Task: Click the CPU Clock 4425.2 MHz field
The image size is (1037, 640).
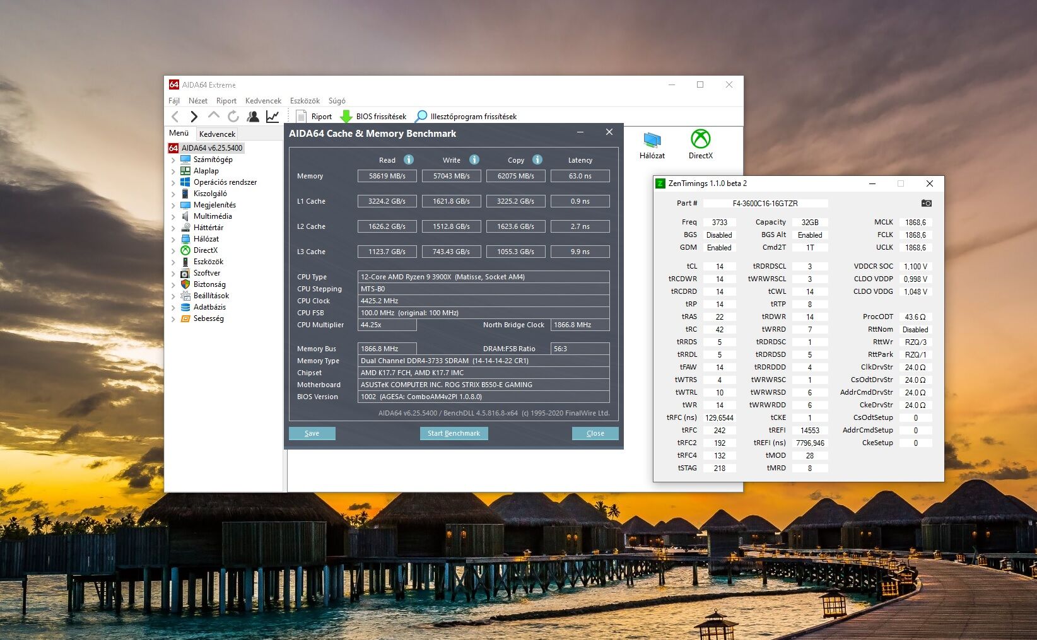Action: coord(484,301)
